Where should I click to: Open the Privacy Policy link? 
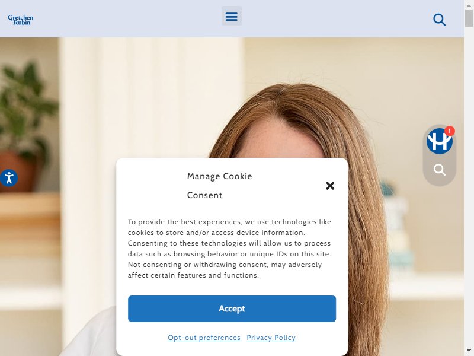271,338
